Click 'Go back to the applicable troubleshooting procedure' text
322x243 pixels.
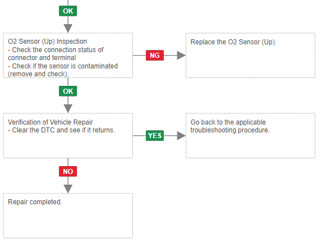(230, 126)
